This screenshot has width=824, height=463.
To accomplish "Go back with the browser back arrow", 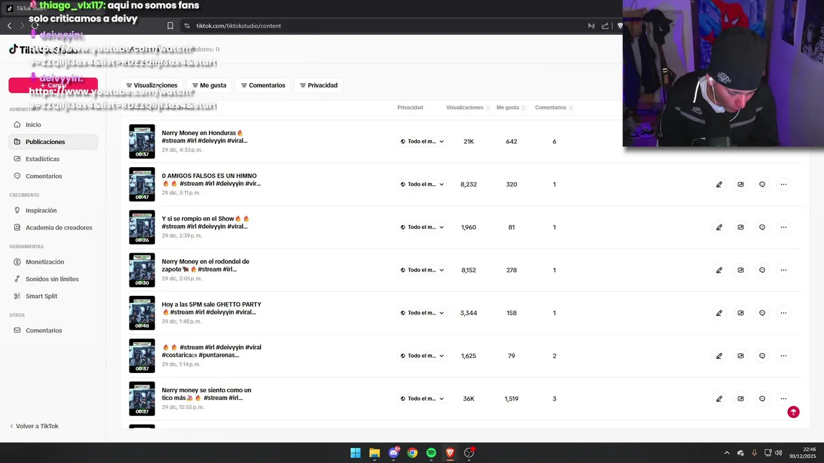I will (x=9, y=26).
